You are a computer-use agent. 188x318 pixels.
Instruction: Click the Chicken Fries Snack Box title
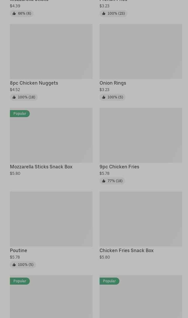pos(126,250)
